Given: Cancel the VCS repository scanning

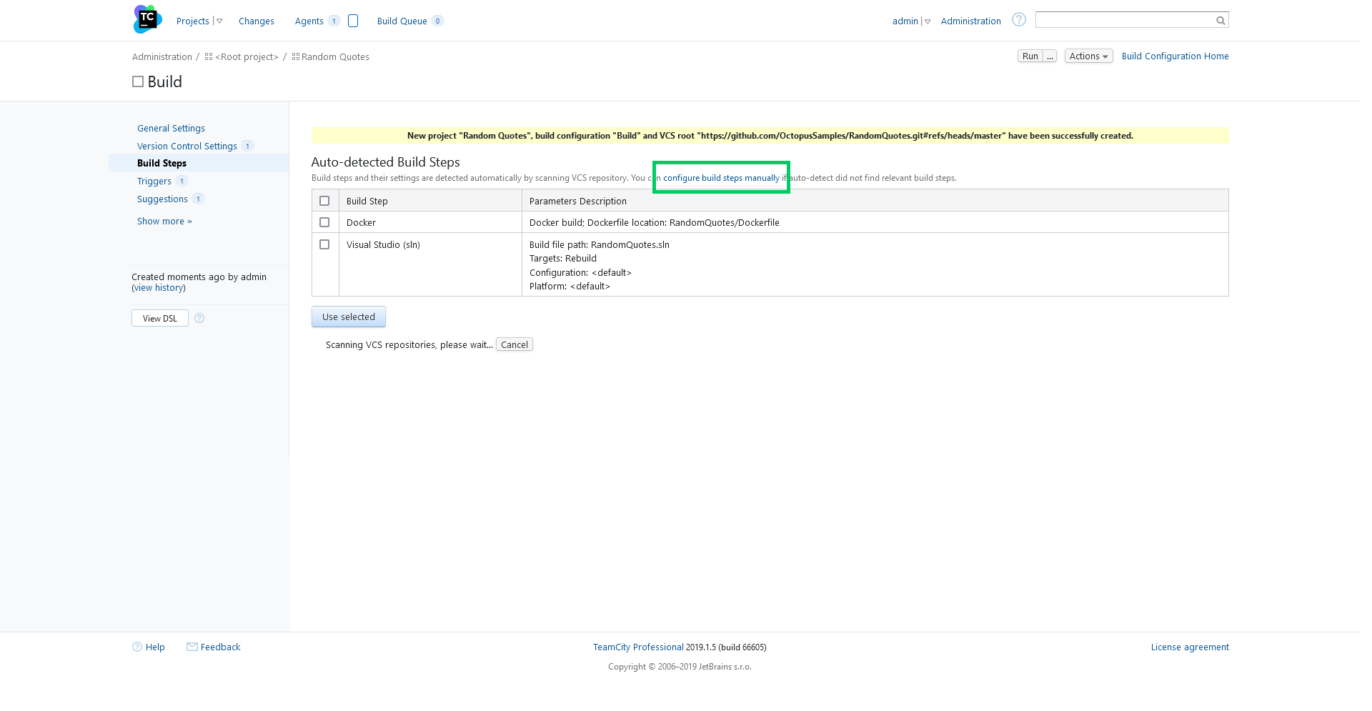Looking at the screenshot, I should [514, 344].
